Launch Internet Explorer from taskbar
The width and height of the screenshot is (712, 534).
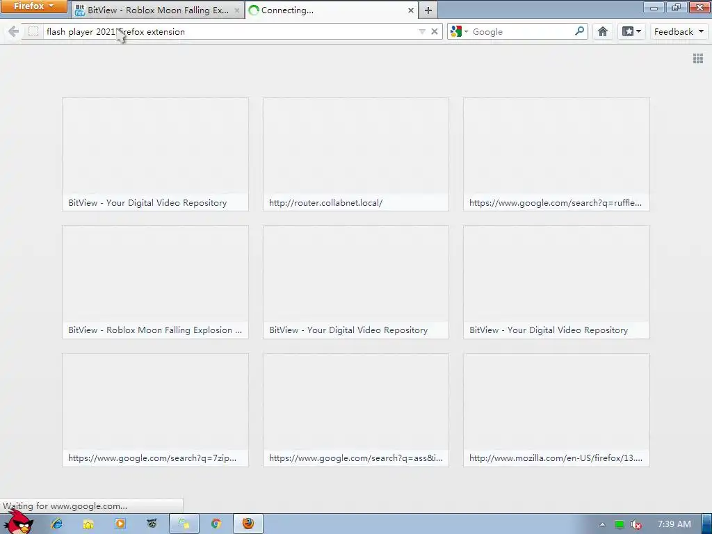tap(57, 524)
